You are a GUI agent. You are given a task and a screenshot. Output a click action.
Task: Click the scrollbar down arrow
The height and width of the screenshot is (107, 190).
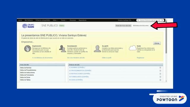[166, 81]
